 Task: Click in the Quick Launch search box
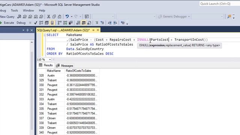point(219,4)
